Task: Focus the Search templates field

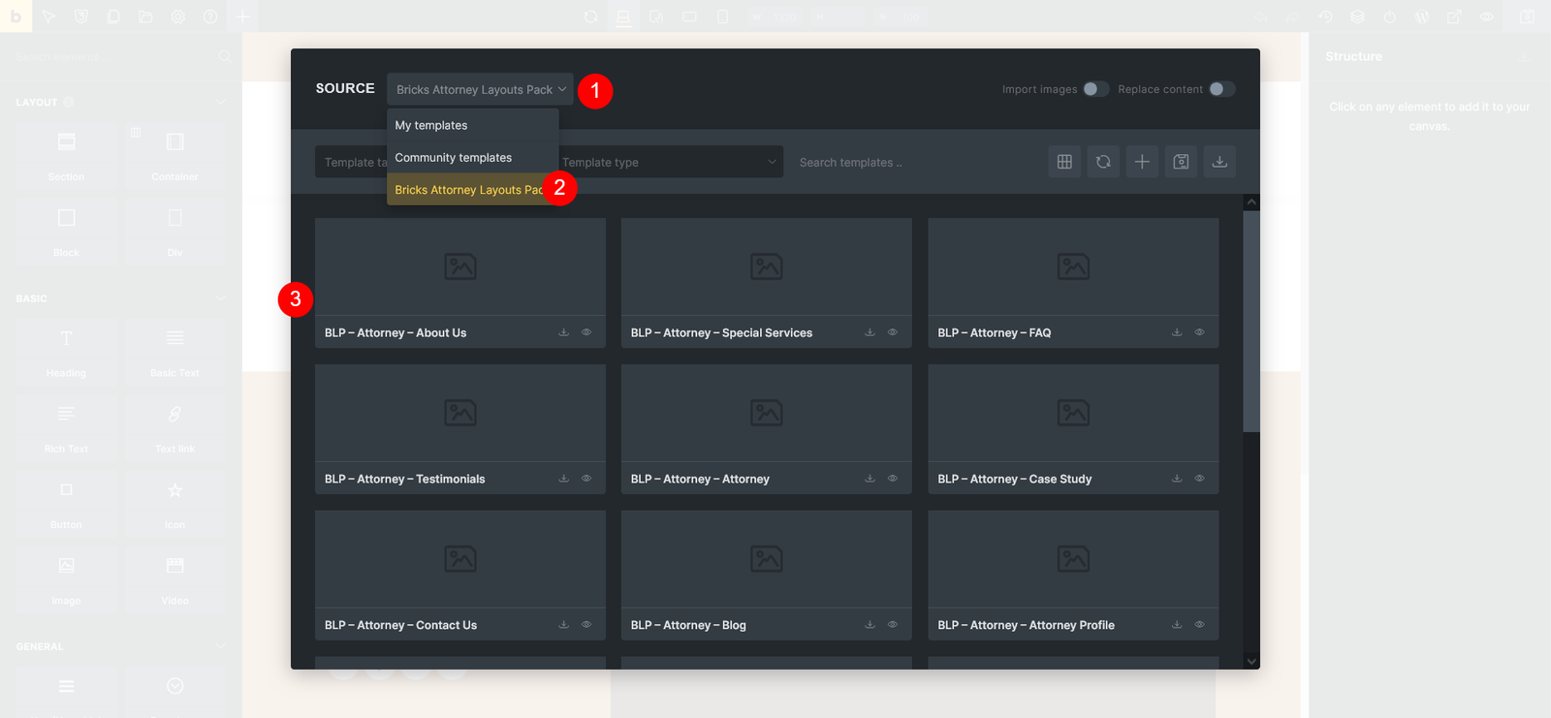Action: (911, 162)
